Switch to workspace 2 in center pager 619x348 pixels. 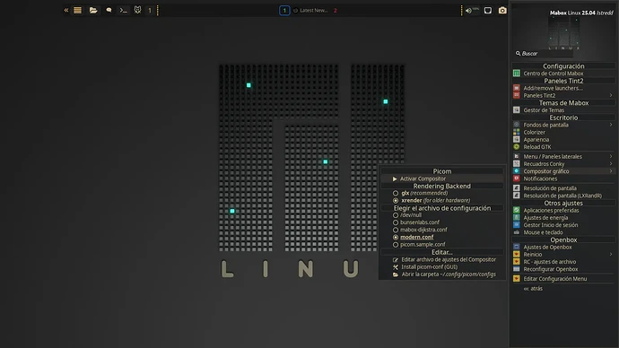[x=336, y=10]
